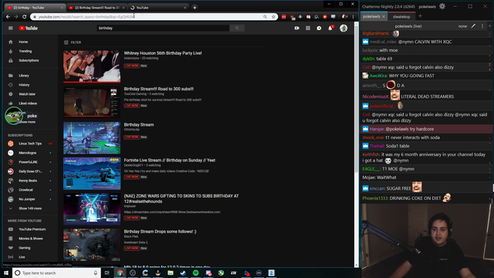Click the YouTube logo
The width and height of the screenshot is (494, 278).
point(29,28)
